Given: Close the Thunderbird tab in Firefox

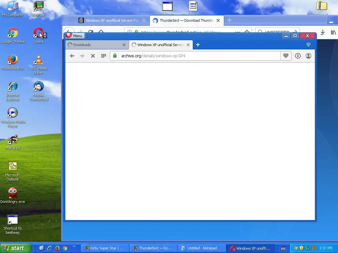Looking at the screenshot, I should (x=218, y=20).
